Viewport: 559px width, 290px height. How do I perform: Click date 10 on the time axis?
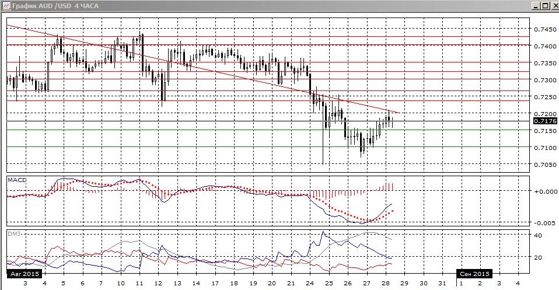click(121, 283)
